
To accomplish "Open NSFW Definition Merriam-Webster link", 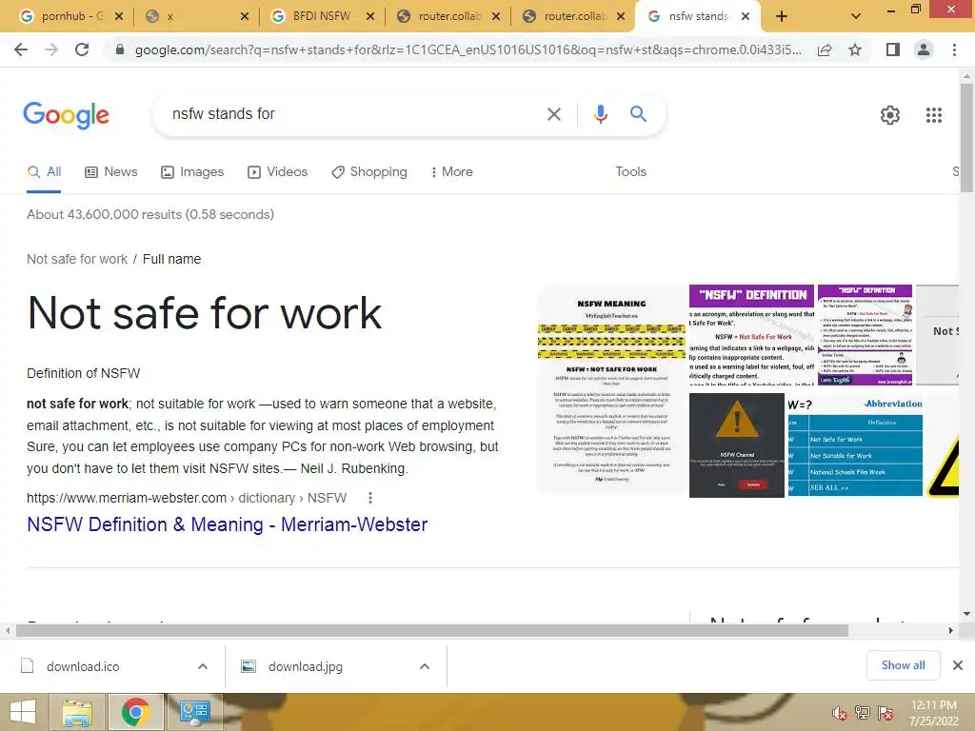I will coord(227,524).
